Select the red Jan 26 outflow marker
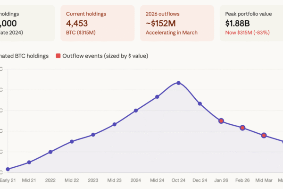Image resolution: width=283 pixels, height=189 pixels. pos(221,121)
